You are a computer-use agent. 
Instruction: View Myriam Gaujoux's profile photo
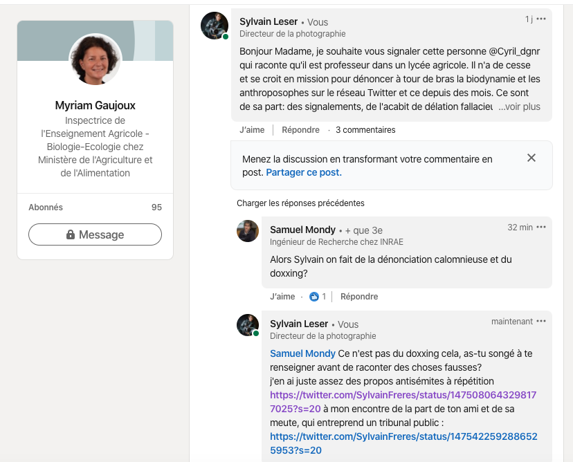95,59
